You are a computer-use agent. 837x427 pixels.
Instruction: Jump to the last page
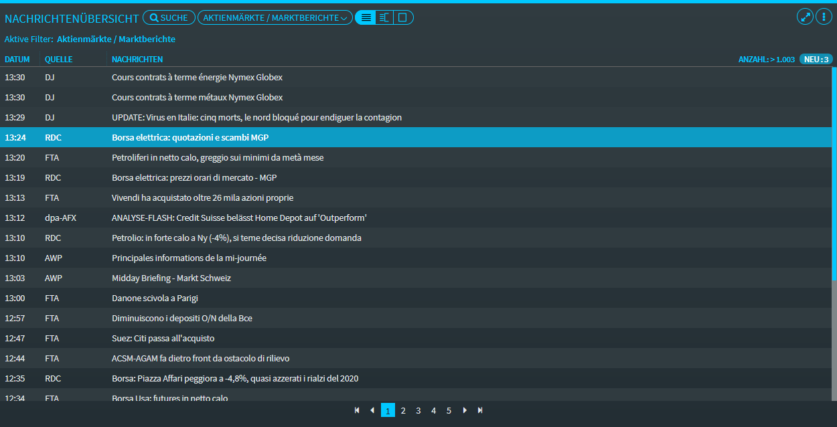click(x=480, y=410)
